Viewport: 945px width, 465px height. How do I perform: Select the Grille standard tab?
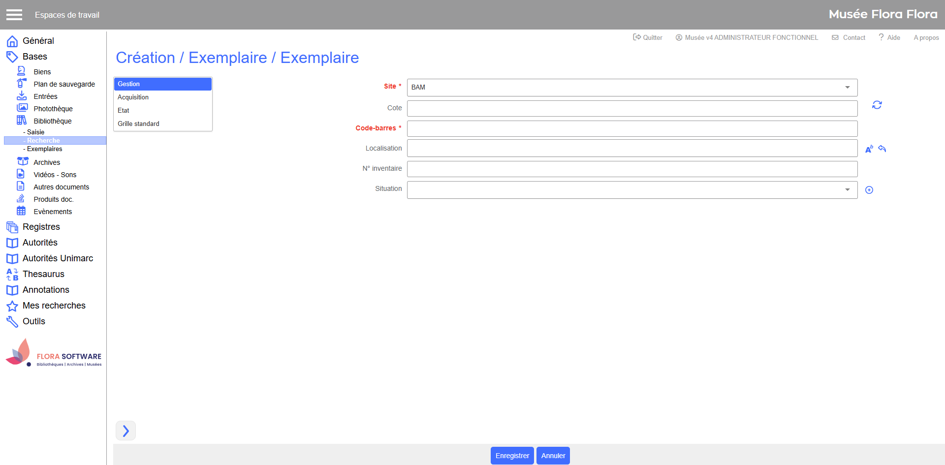pyautogui.click(x=138, y=124)
